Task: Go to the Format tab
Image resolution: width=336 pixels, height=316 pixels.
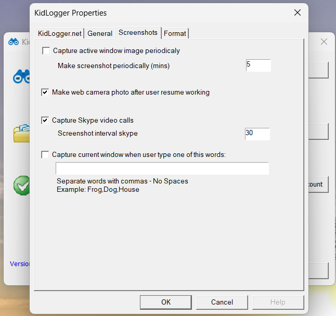Action: point(175,34)
